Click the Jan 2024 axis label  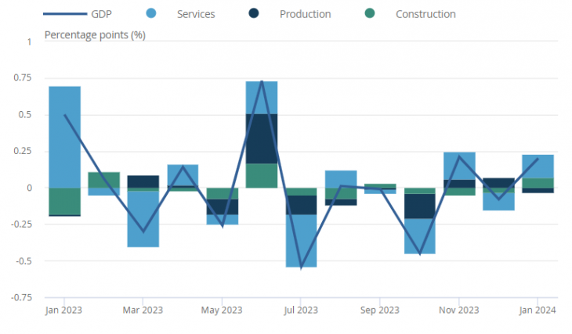[538, 311]
